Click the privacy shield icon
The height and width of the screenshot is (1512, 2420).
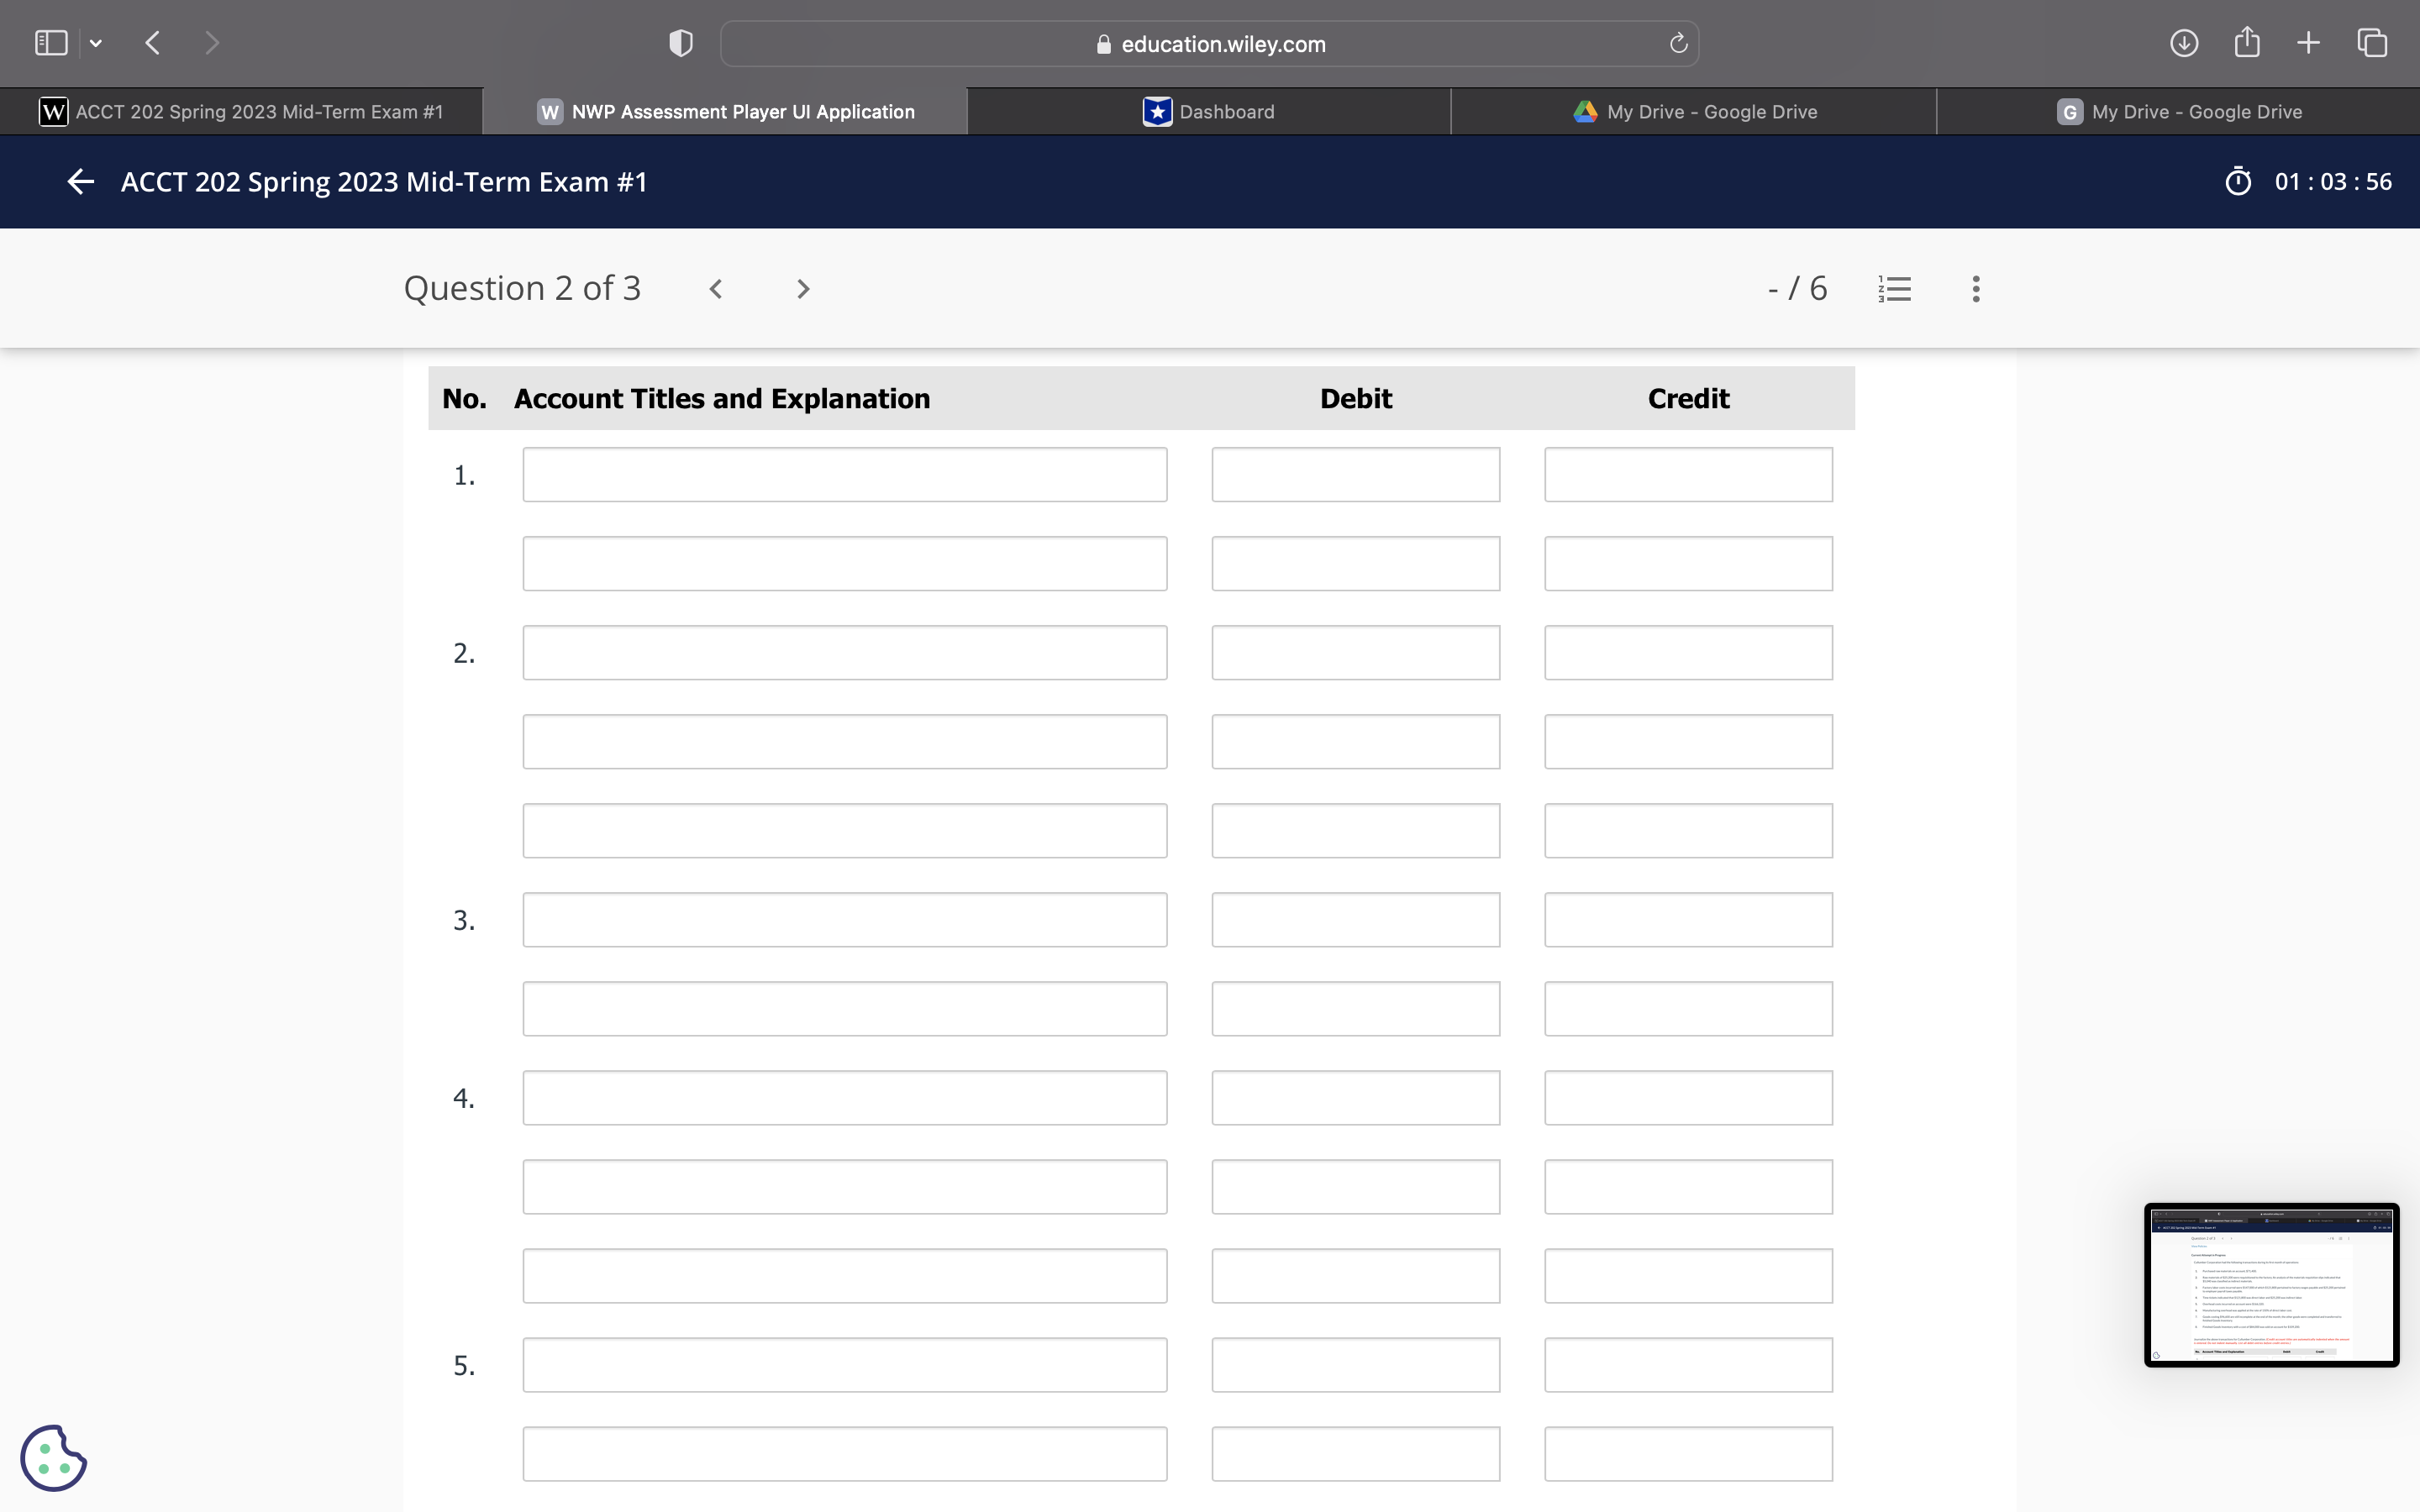click(x=679, y=42)
